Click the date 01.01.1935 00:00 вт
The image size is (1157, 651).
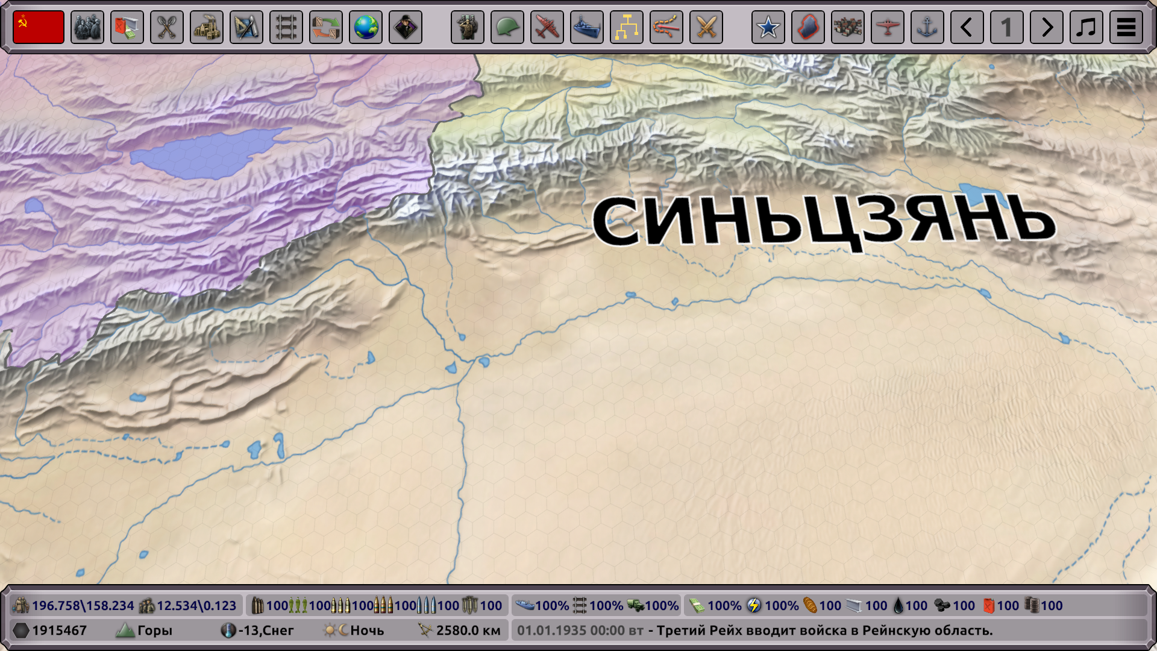580,631
